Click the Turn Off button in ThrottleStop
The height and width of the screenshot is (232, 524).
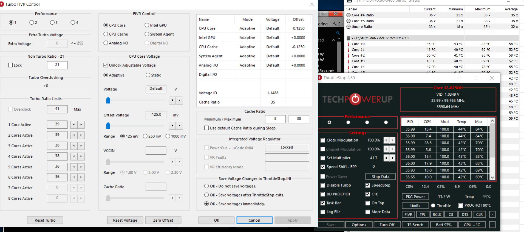click(387, 225)
